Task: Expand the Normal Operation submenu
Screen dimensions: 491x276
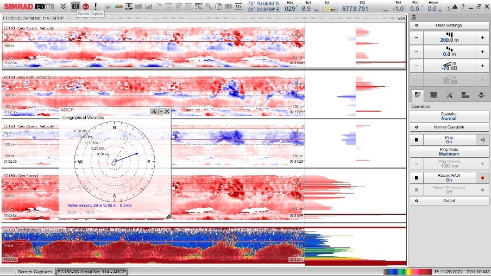Action: (449, 127)
